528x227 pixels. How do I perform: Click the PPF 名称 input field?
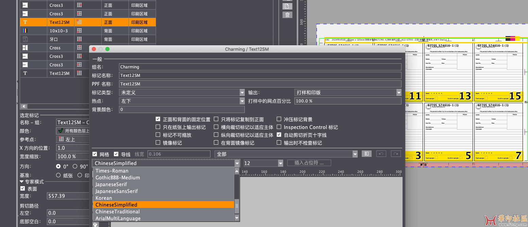pos(260,84)
